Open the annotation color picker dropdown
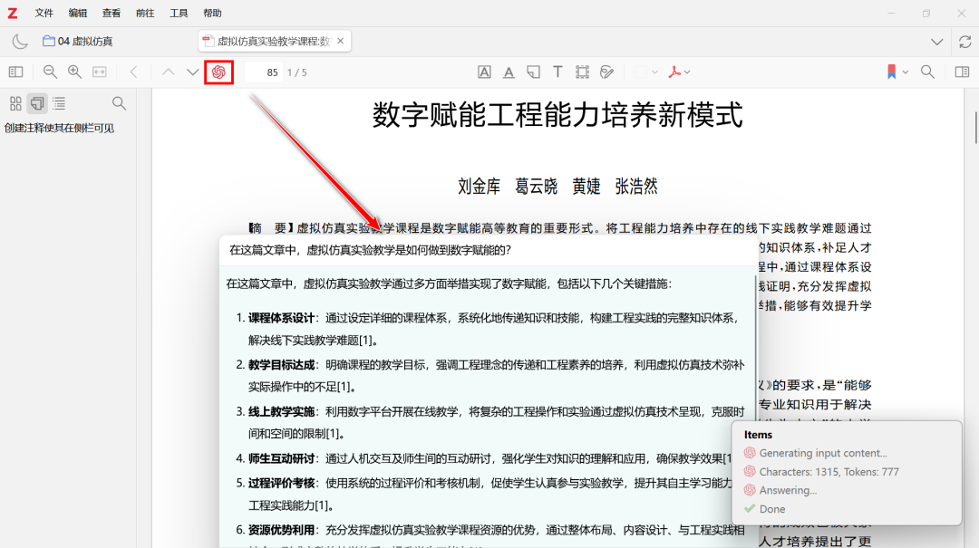 point(646,72)
